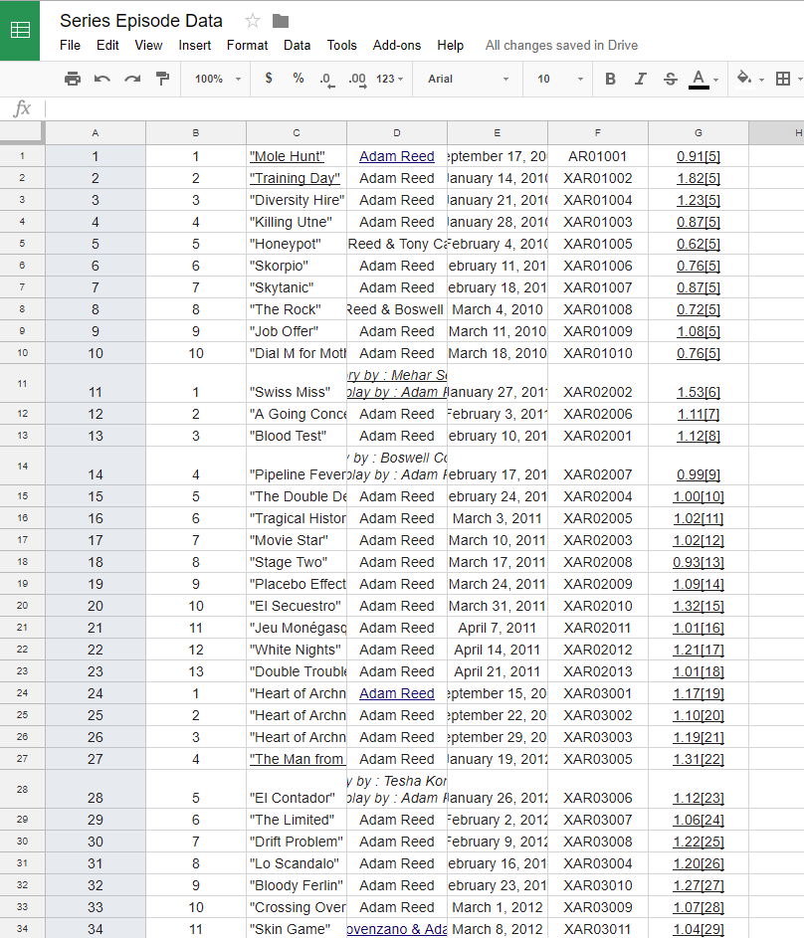Increase decimal places

coord(358,79)
